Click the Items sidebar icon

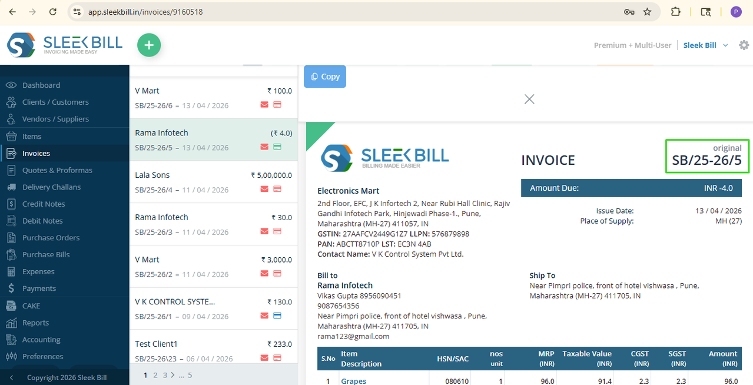point(11,136)
